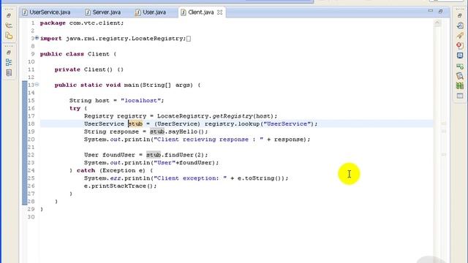The height and width of the screenshot is (263, 468).
Task: Collapse the main method on line 13
Action: (37, 85)
